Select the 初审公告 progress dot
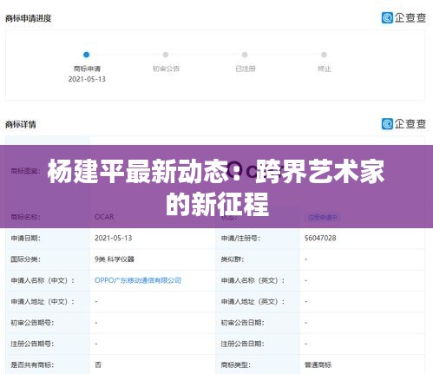 [x=166, y=55]
